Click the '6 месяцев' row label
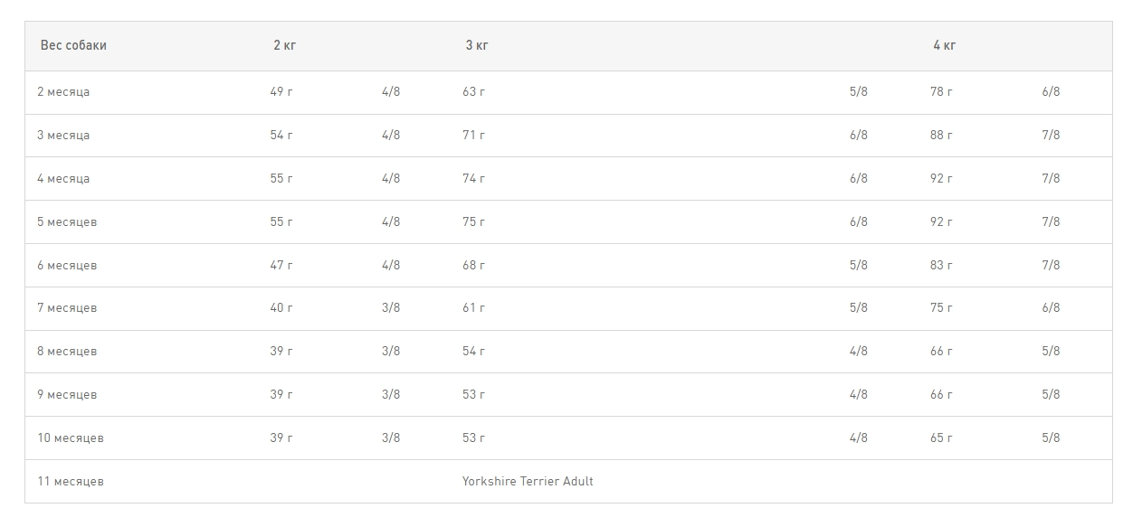Image resolution: width=1133 pixels, height=527 pixels. tap(67, 266)
